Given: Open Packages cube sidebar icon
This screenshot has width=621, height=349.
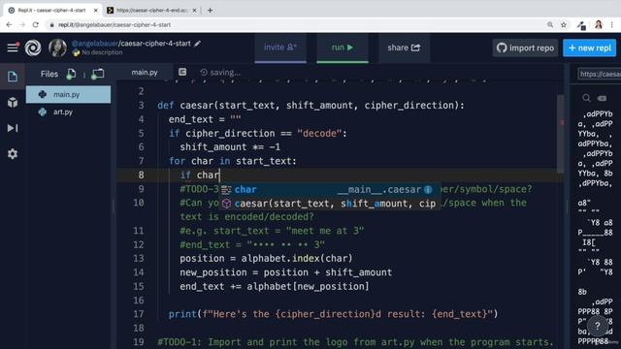Looking at the screenshot, I should [13, 103].
